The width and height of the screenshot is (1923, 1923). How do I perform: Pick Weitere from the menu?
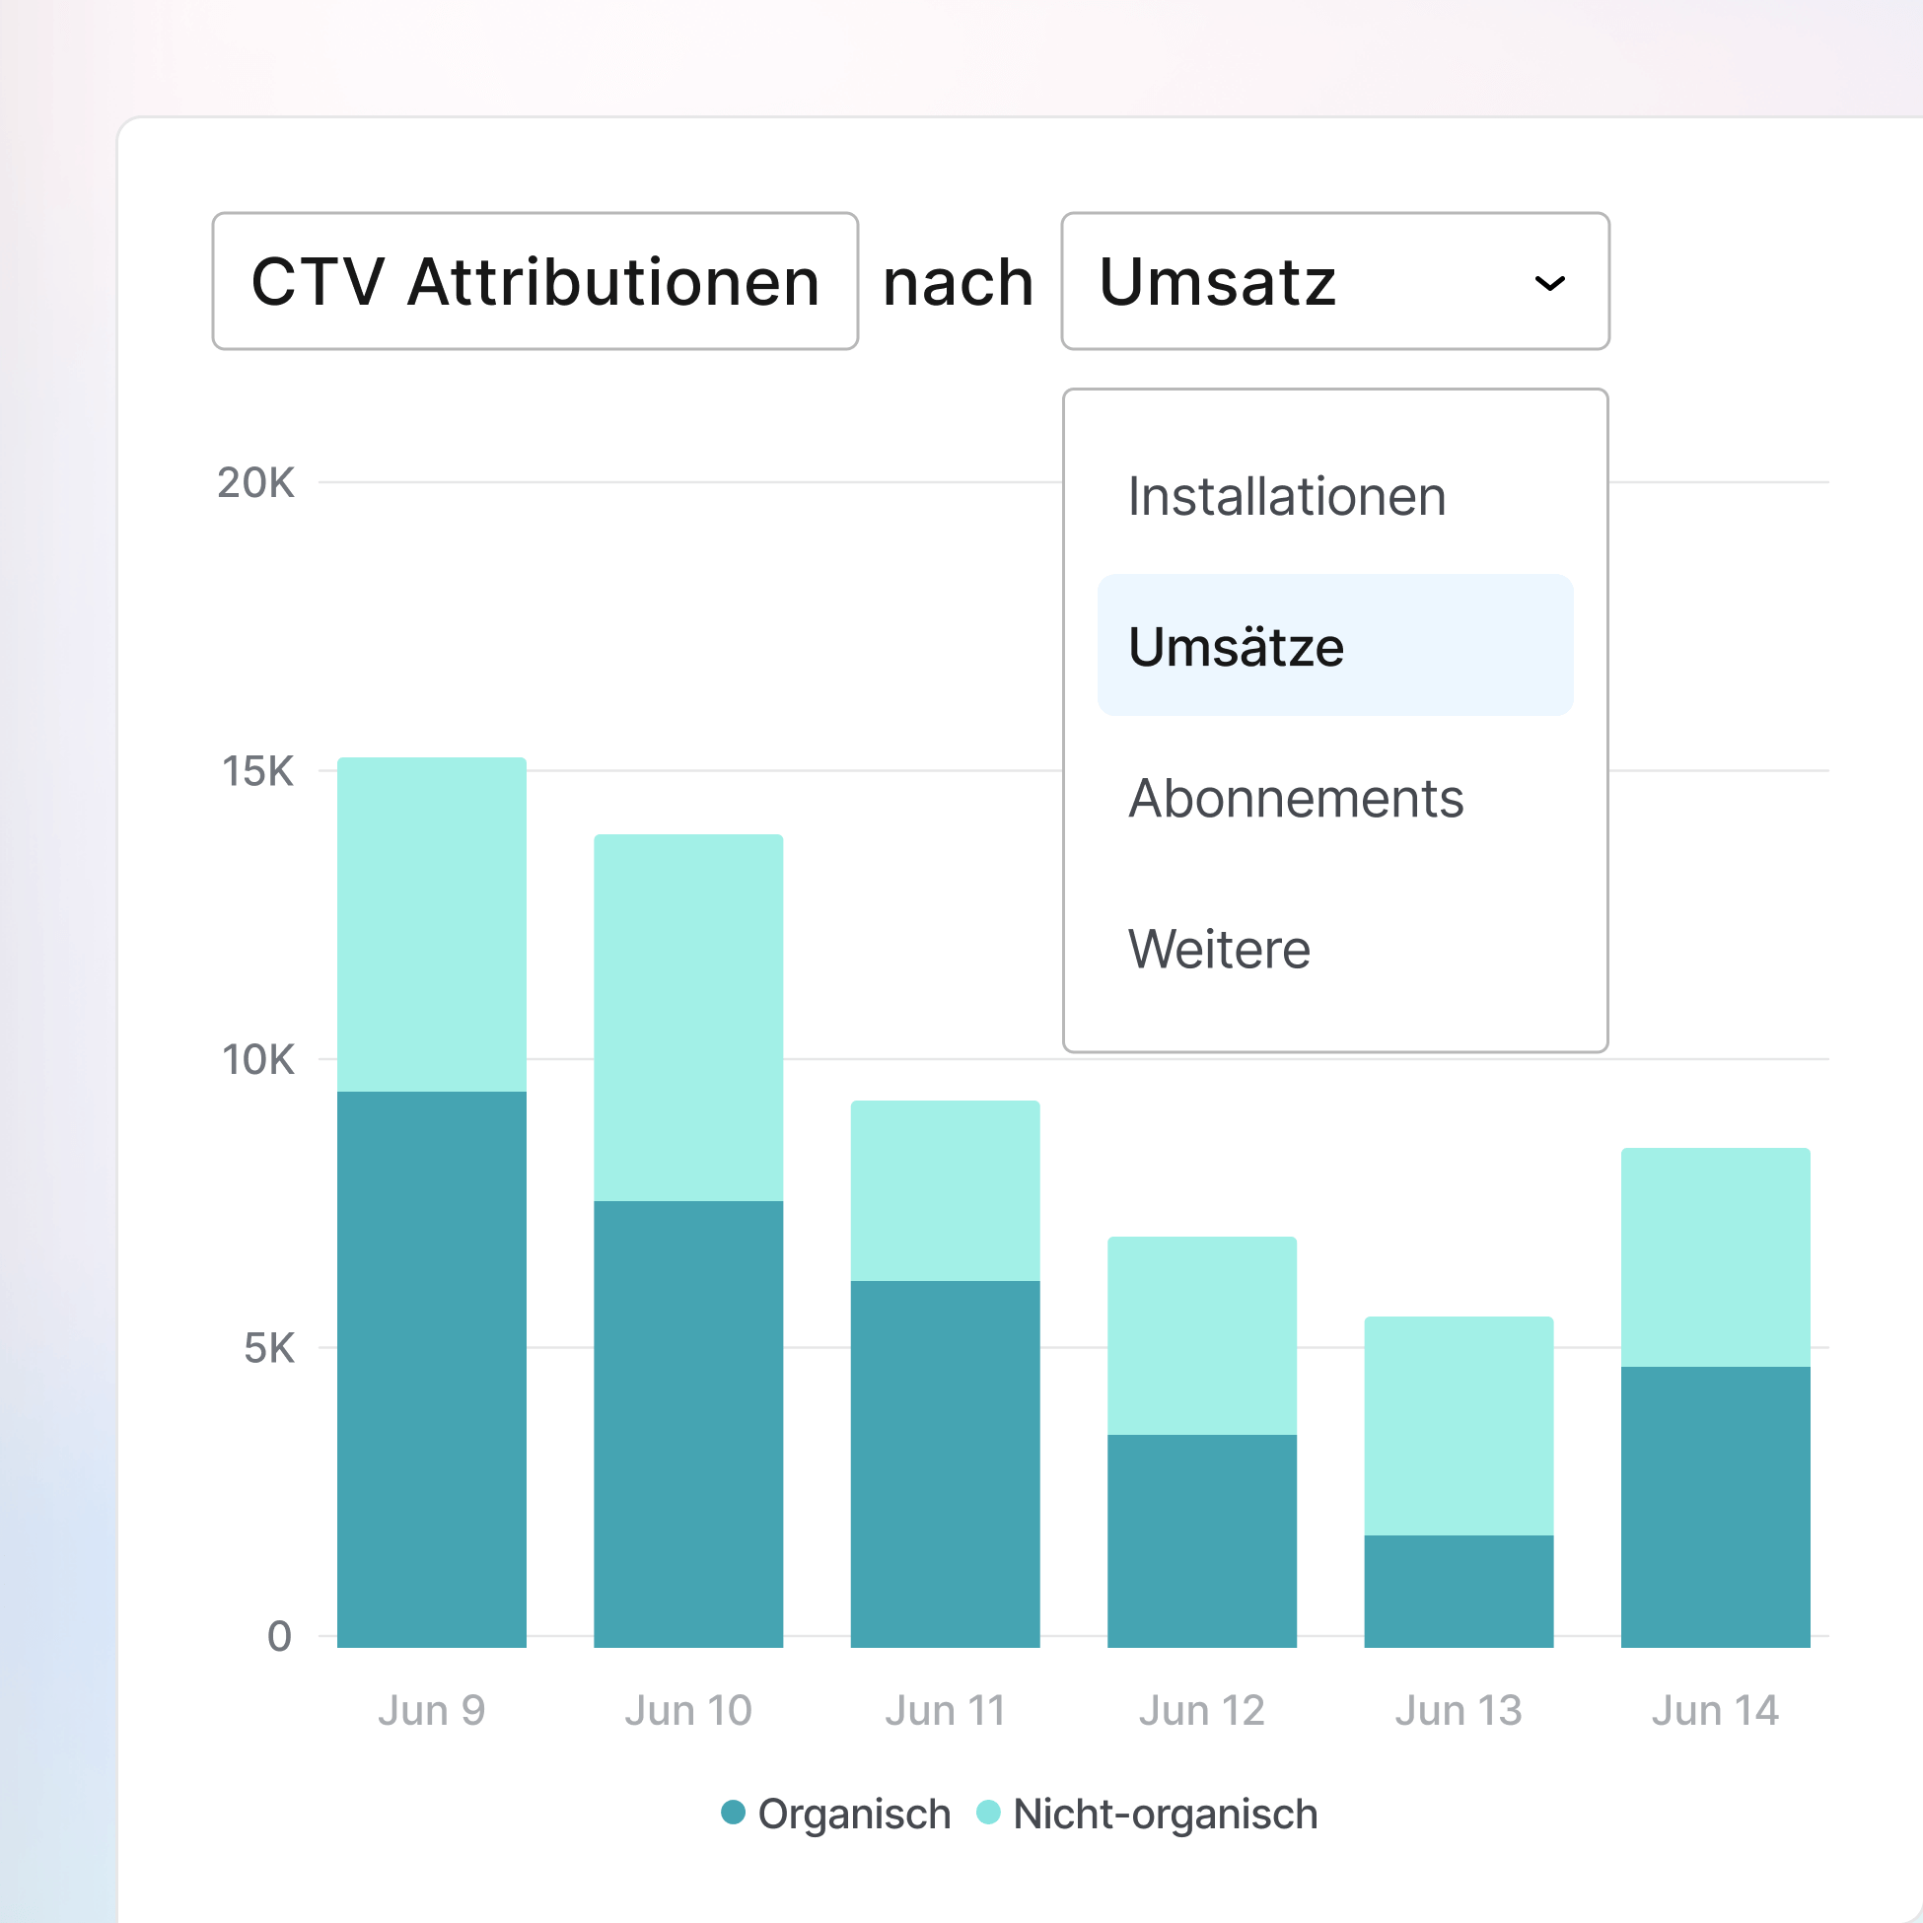(x=1218, y=949)
